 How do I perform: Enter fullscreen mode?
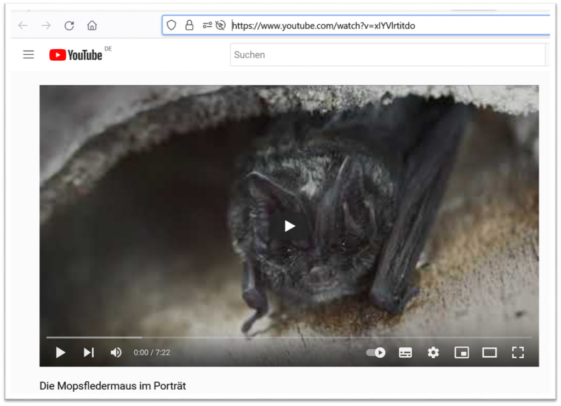518,352
